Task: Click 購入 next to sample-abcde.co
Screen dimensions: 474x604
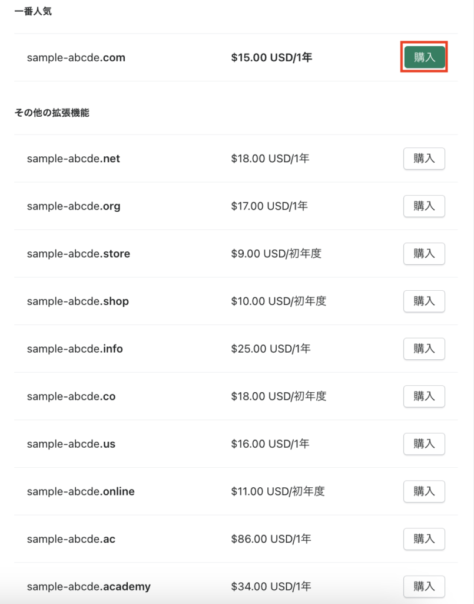Action: (x=424, y=396)
